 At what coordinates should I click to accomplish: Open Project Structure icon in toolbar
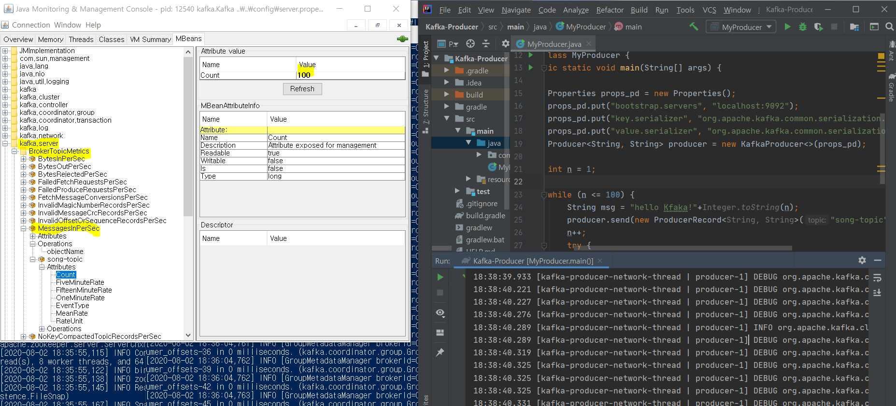pos(854,27)
